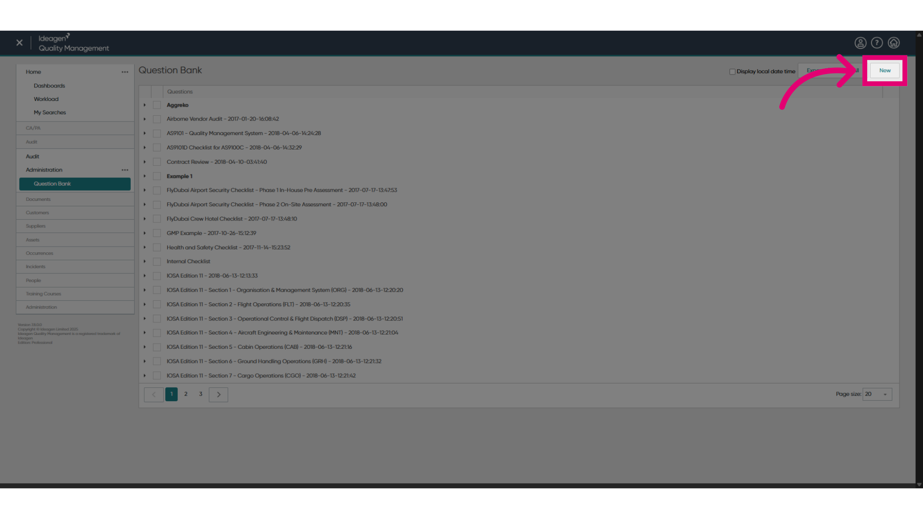The height and width of the screenshot is (519, 923).
Task: Select current page 1 button
Action: [172, 394]
